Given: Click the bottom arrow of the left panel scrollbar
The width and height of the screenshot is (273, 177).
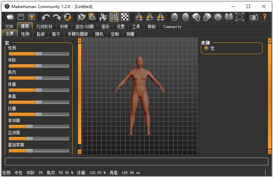Looking at the screenshot, I should (x=80, y=152).
